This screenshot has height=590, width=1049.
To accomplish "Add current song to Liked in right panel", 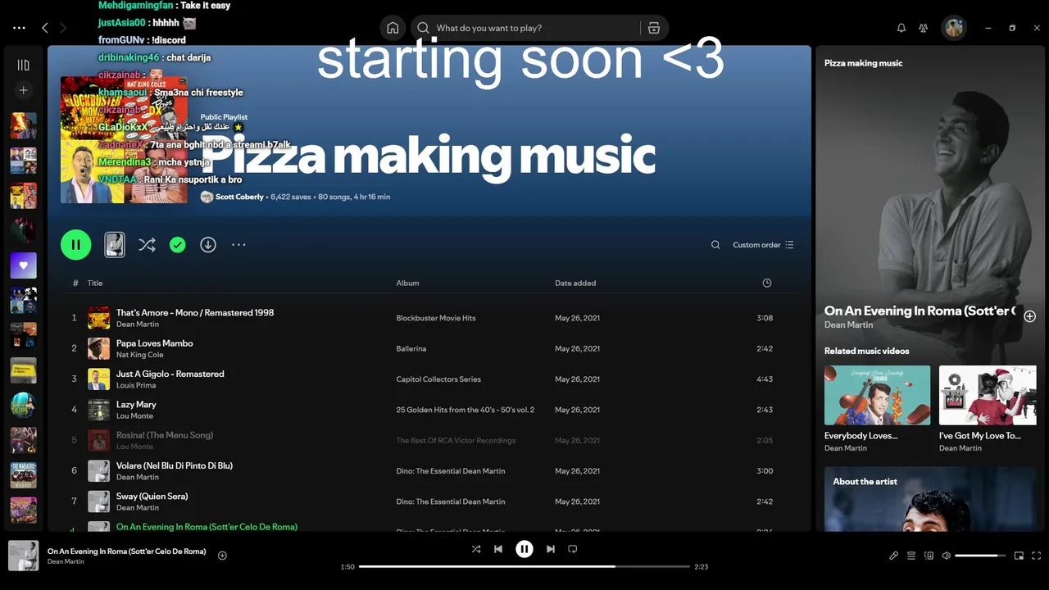I will click(1030, 316).
